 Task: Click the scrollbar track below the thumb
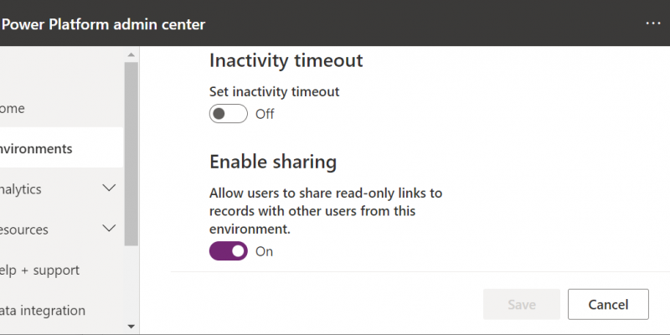pyautogui.click(x=131, y=285)
